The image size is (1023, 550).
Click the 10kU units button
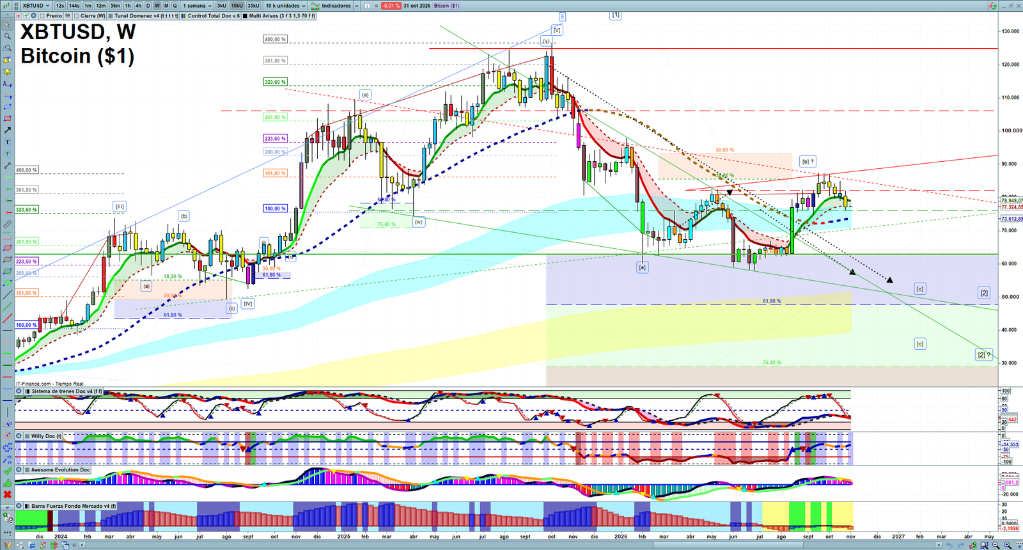click(237, 6)
